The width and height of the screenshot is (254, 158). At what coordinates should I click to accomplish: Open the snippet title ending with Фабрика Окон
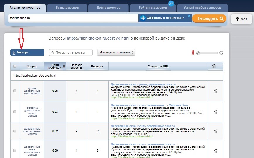point(150,105)
